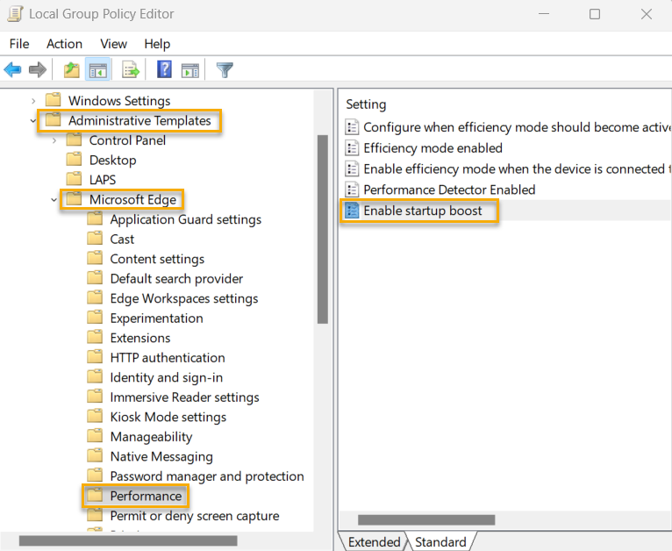Click the Back arrow toolbar icon

pyautogui.click(x=13, y=69)
